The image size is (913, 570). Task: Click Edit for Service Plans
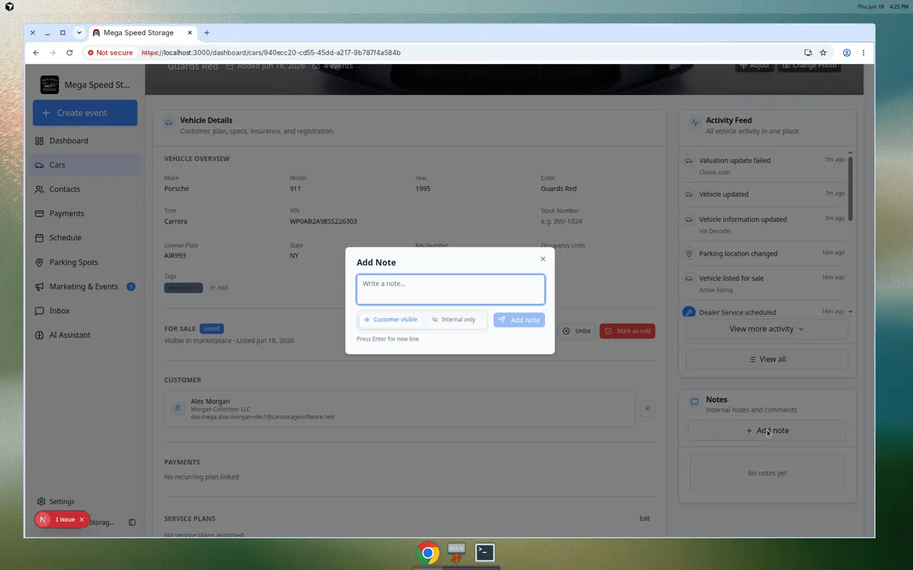tap(644, 519)
